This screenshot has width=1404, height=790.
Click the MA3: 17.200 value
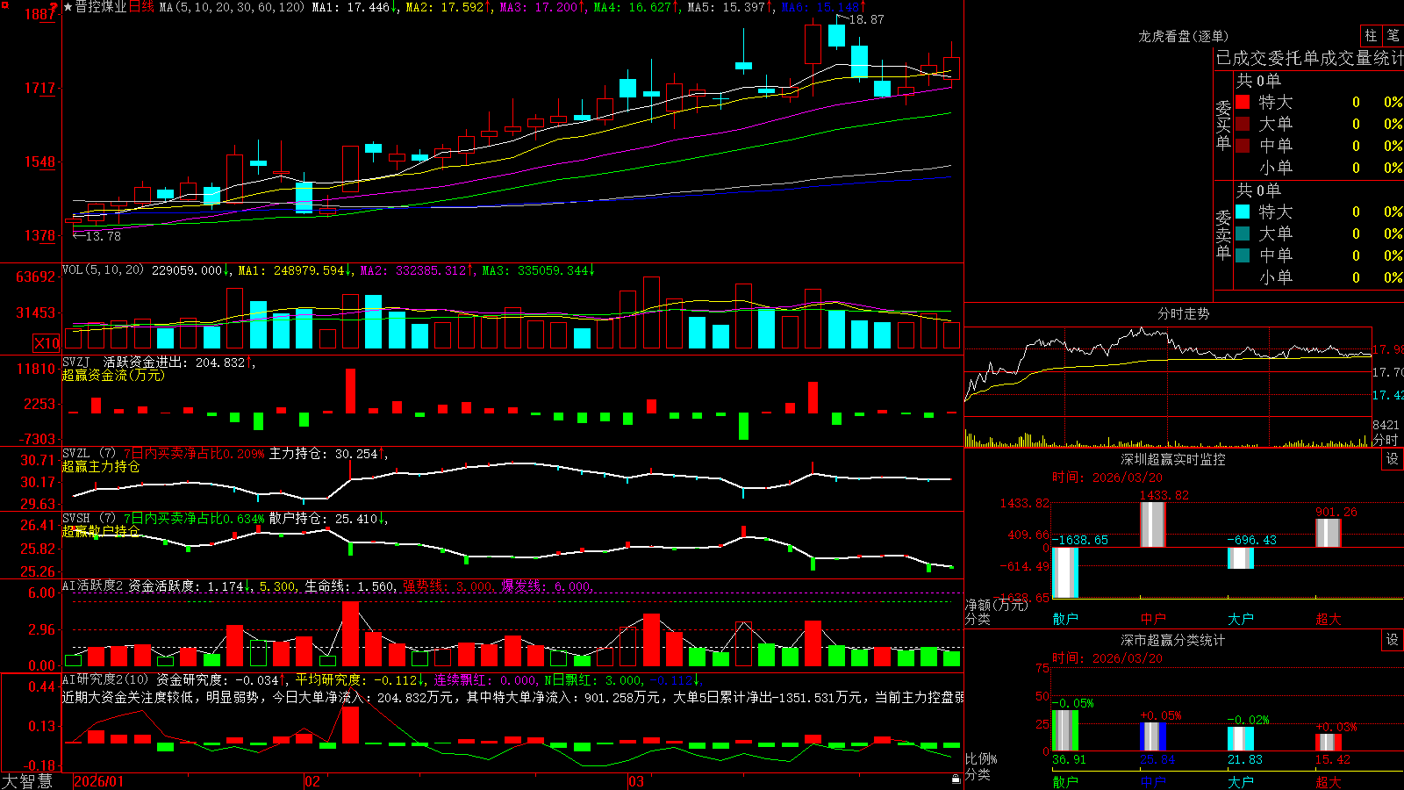point(539,7)
